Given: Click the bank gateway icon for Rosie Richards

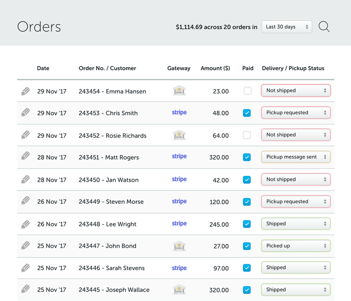Looking at the screenshot, I should (179, 135).
